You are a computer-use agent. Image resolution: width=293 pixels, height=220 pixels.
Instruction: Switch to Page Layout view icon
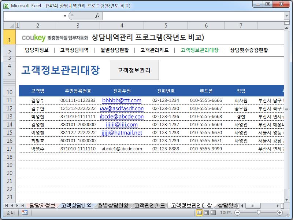click(x=206, y=213)
